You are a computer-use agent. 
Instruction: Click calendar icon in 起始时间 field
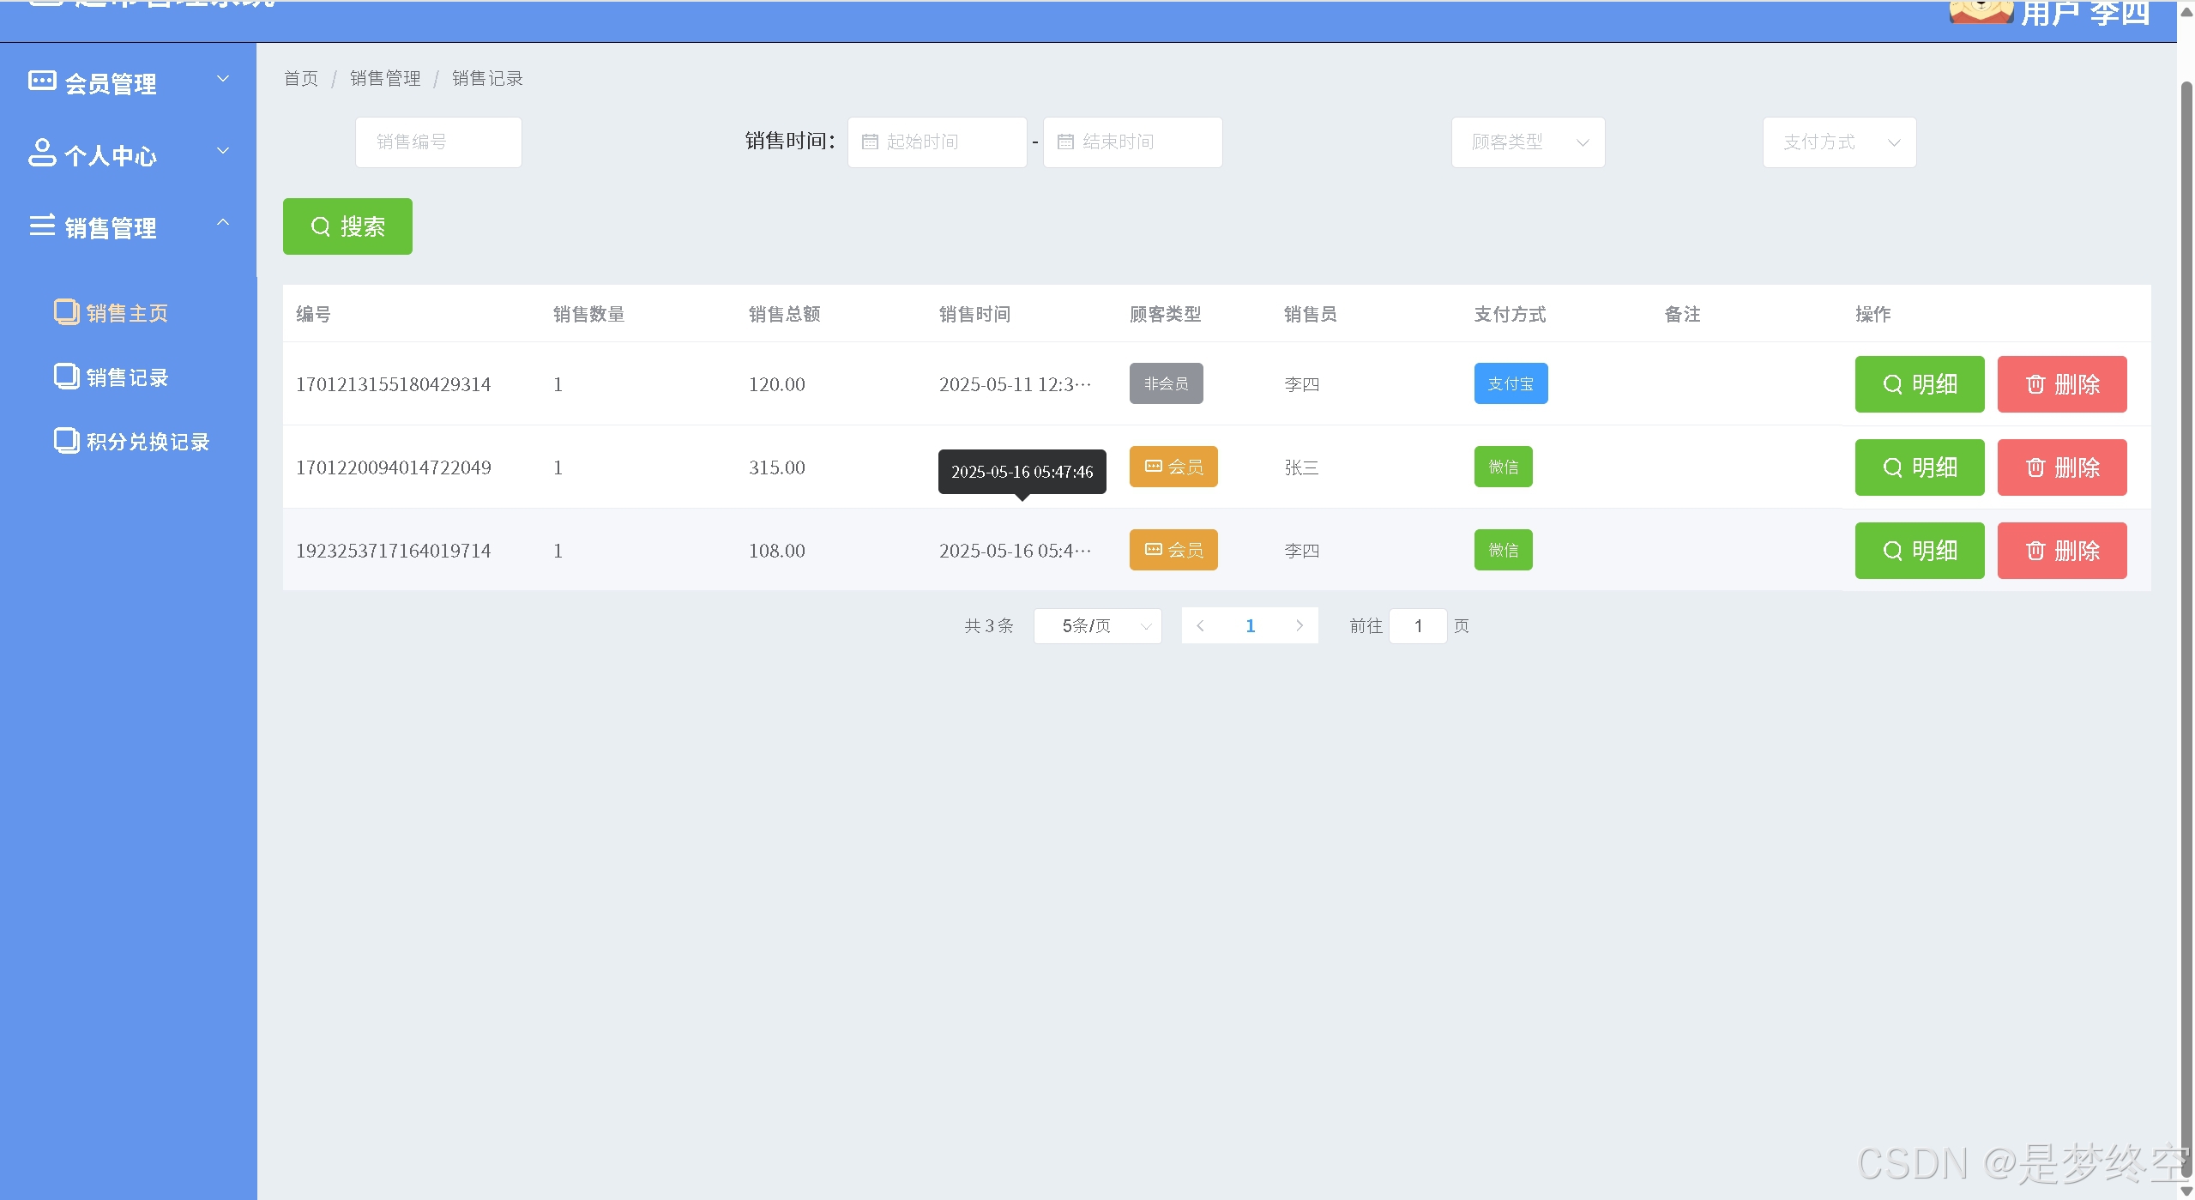click(870, 142)
